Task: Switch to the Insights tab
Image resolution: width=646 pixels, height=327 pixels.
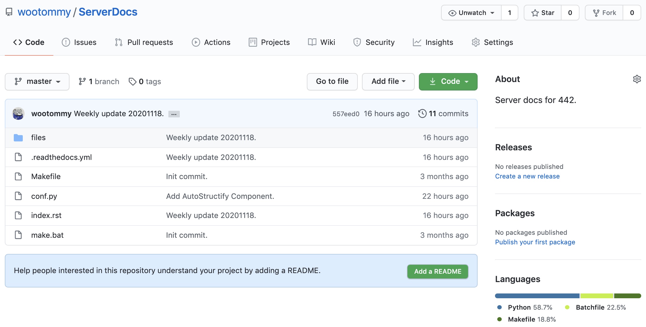Action: (x=433, y=42)
